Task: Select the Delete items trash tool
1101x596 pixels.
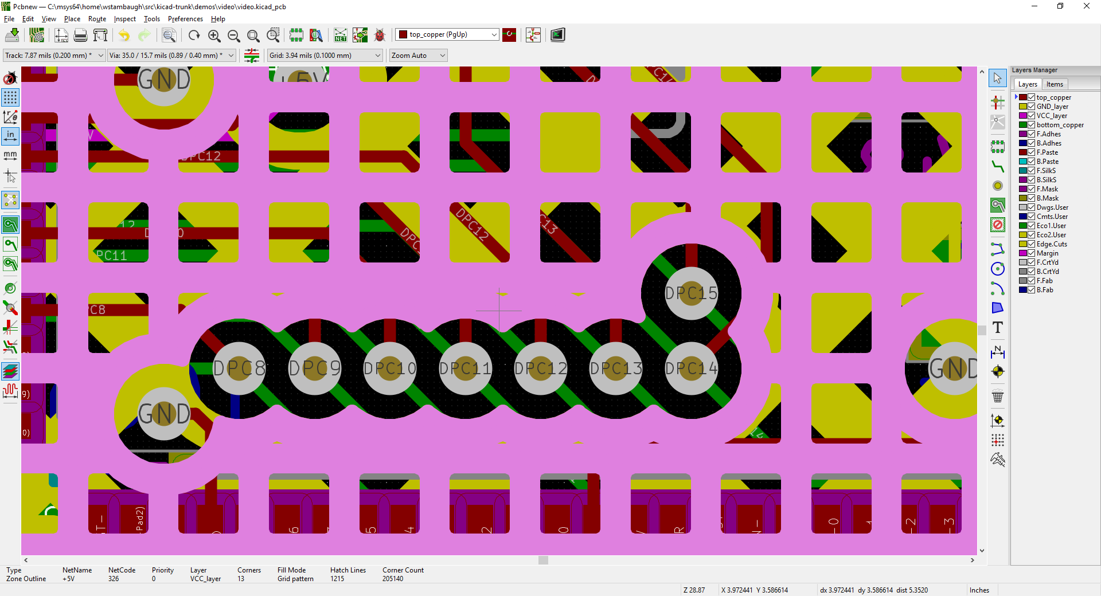Action: 998,396
